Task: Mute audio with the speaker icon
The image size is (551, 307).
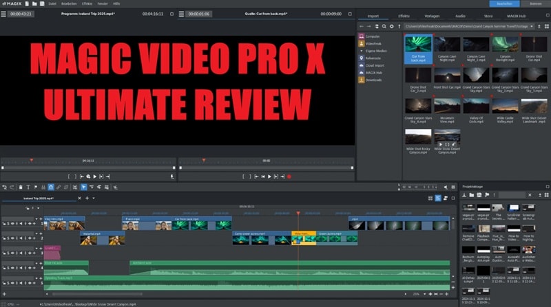Action: pyautogui.click(x=446, y=187)
